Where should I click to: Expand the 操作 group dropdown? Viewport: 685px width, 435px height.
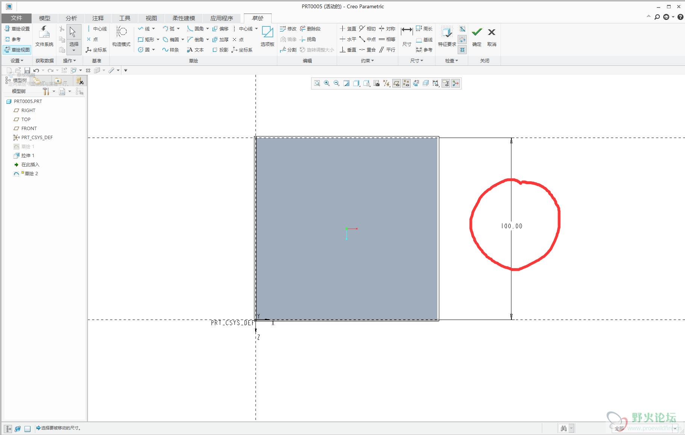(x=70, y=61)
